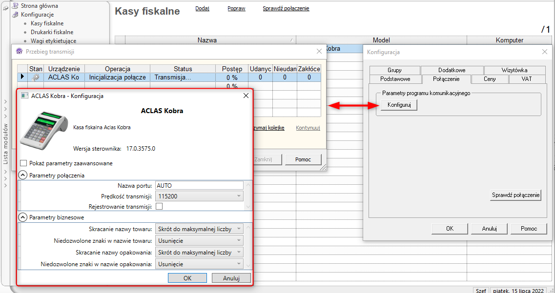Click the Kontynuuj link

pyautogui.click(x=308, y=128)
